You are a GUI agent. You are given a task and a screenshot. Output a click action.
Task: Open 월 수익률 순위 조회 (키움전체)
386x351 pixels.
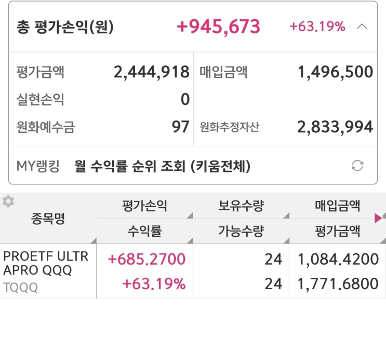pos(163,166)
